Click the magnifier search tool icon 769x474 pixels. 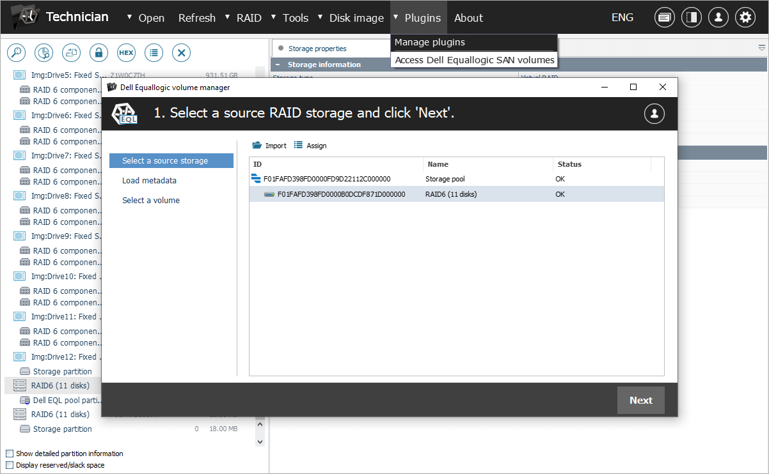coord(17,52)
